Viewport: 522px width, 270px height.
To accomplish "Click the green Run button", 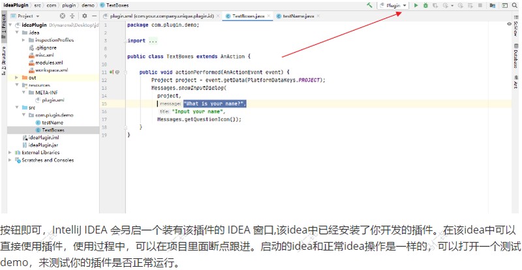I will tap(416, 5).
